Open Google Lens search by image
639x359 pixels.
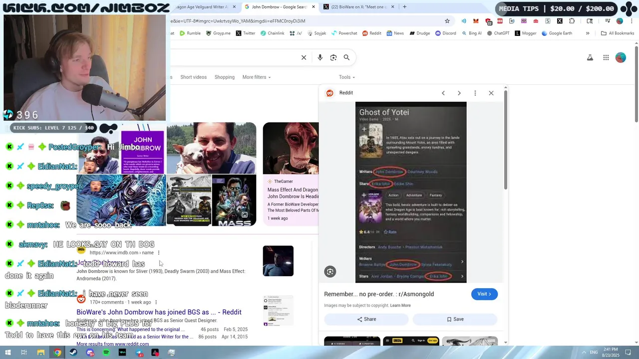click(x=333, y=57)
